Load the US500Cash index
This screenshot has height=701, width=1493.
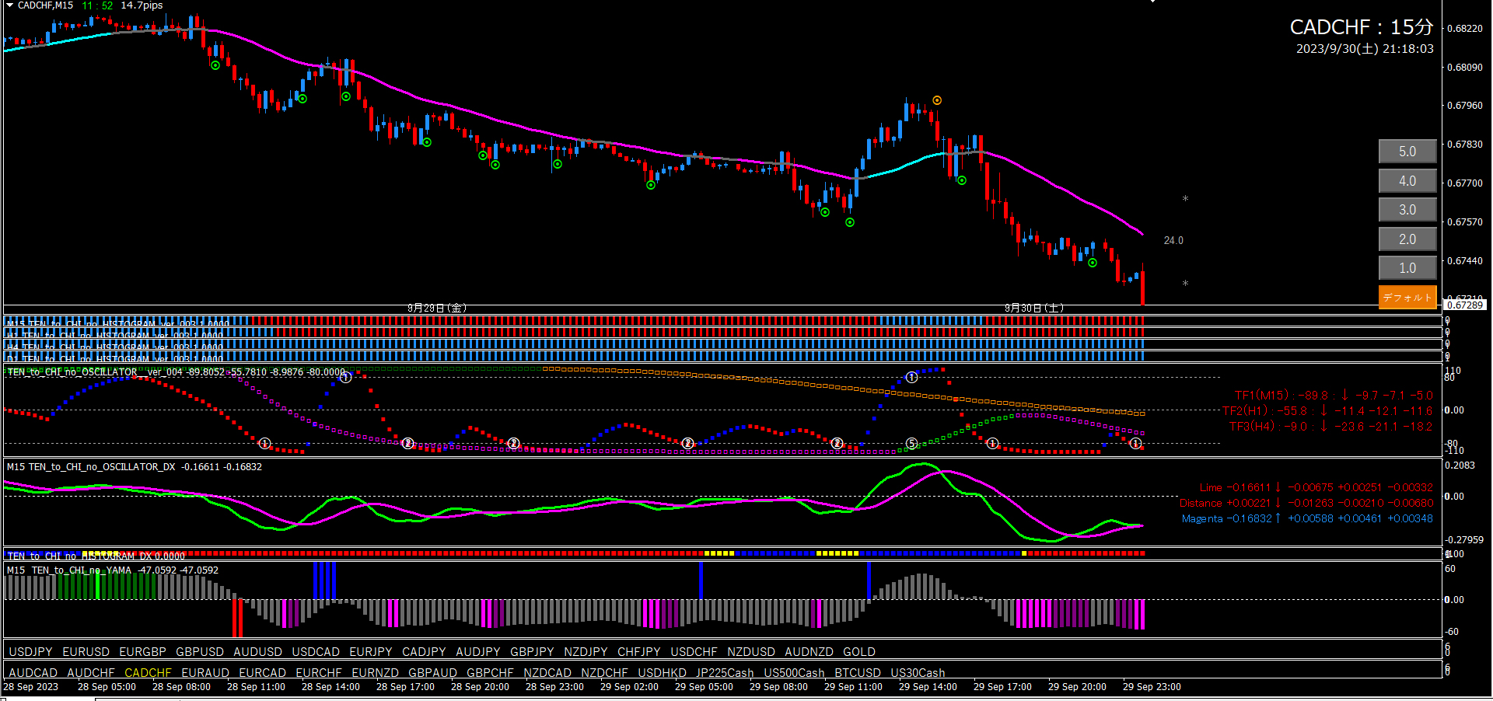(x=794, y=673)
